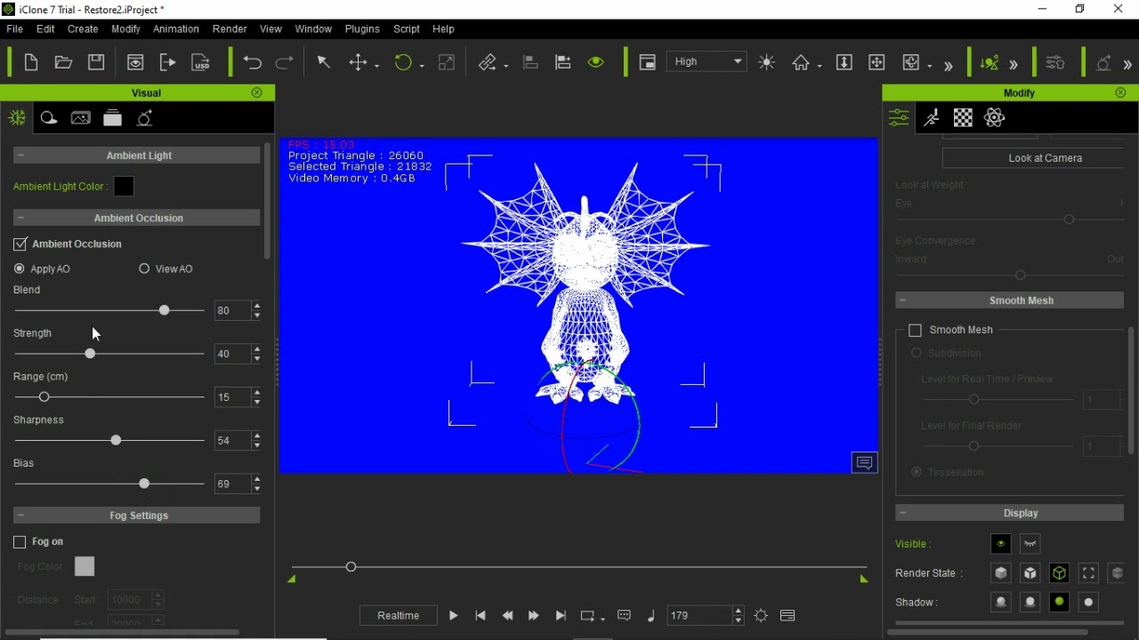
Task: Collapse the Display section
Action: 903,513
